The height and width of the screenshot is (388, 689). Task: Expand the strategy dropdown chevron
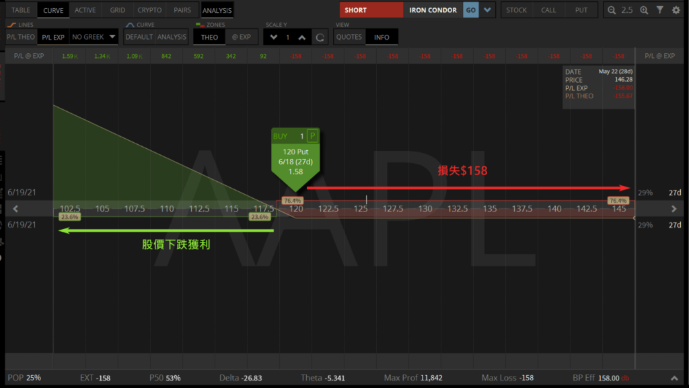487,9
